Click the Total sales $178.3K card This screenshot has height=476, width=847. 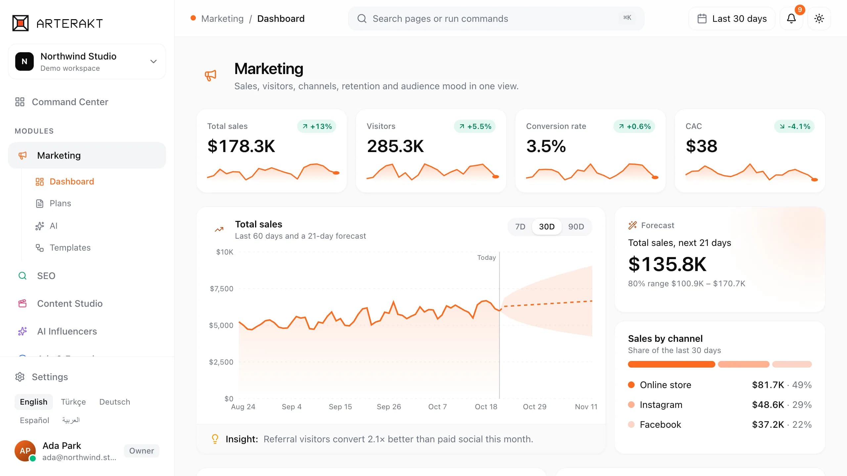click(271, 151)
